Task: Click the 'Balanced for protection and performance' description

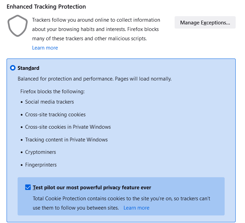Action: pos(95,79)
